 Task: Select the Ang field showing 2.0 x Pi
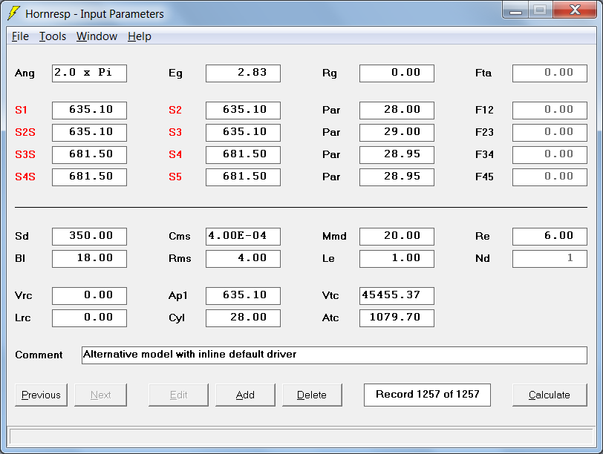coord(89,73)
